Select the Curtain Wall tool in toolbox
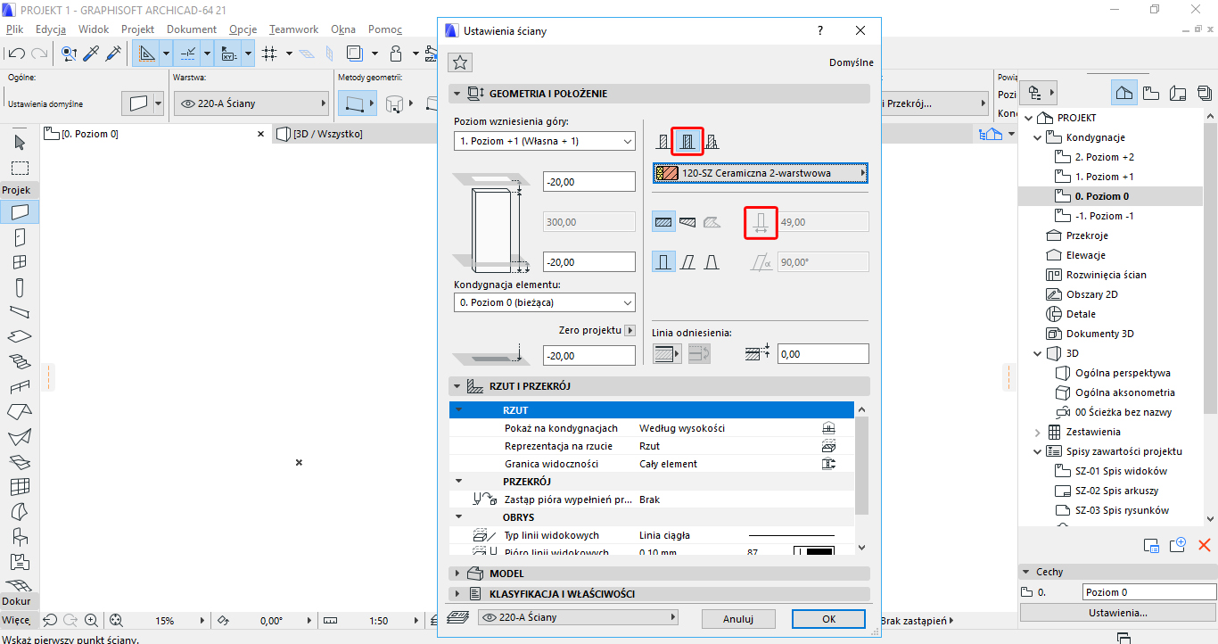The width and height of the screenshot is (1218, 644). point(20,487)
